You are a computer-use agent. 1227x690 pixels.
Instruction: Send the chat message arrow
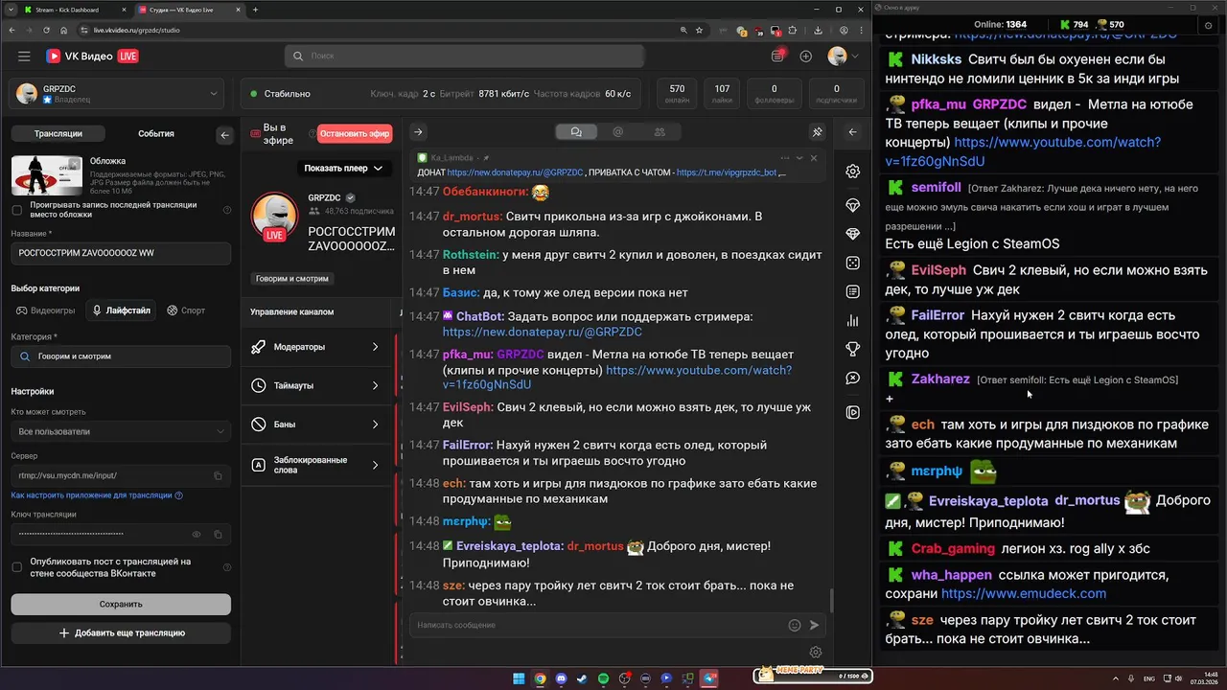click(815, 625)
